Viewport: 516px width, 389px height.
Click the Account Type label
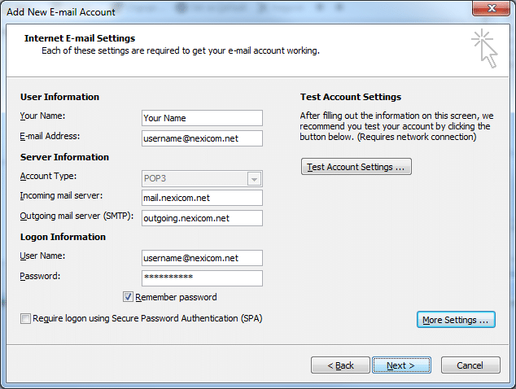click(x=48, y=177)
